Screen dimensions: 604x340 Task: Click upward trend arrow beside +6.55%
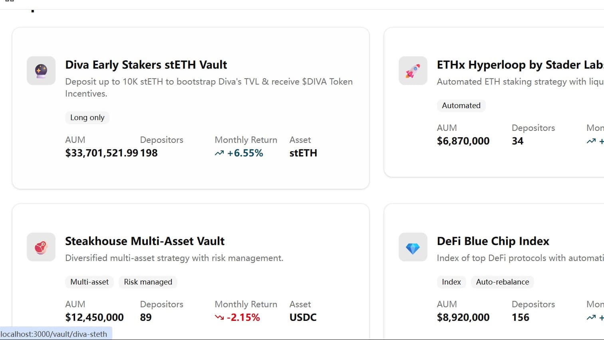click(x=219, y=153)
